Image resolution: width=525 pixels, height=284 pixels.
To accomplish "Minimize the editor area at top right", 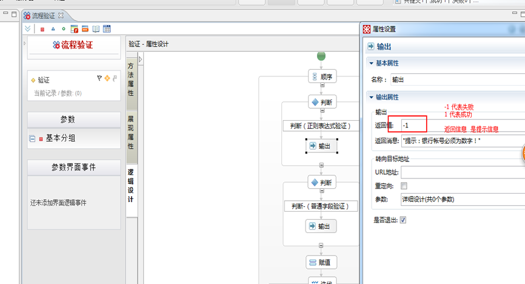I will [x=515, y=13].
